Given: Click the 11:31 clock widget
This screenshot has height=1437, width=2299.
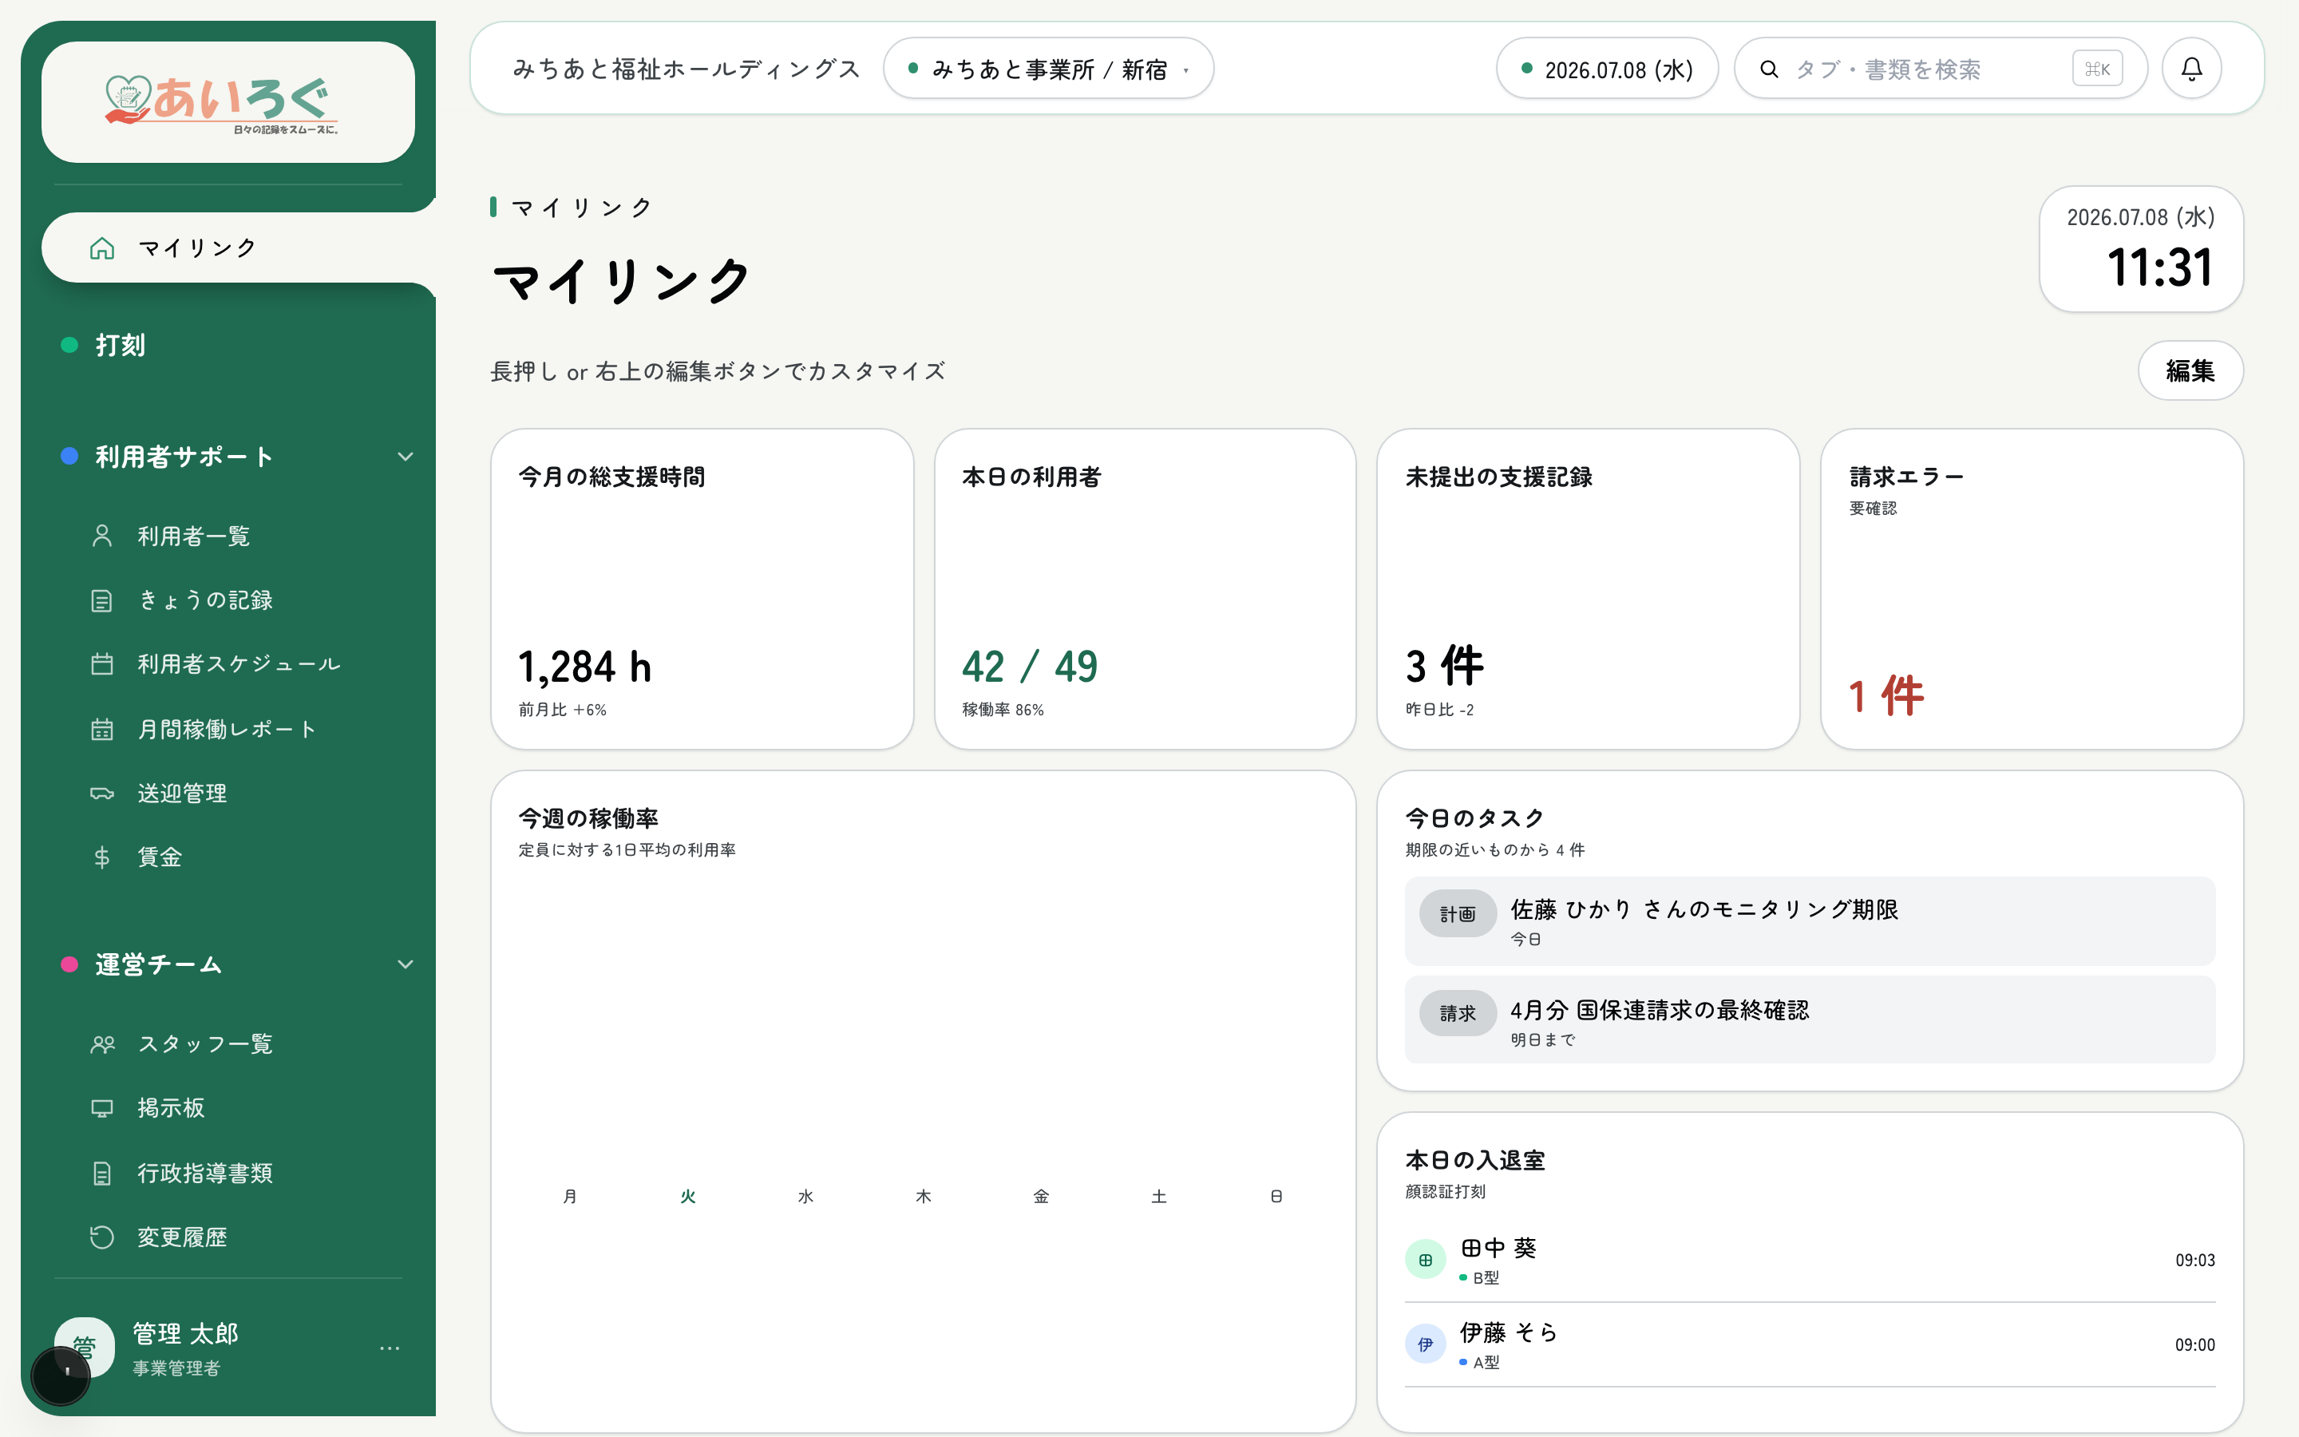Looking at the screenshot, I should (x=2141, y=249).
